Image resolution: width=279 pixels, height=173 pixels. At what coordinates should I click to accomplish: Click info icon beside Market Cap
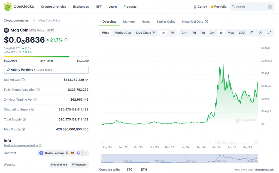[x=23, y=80]
